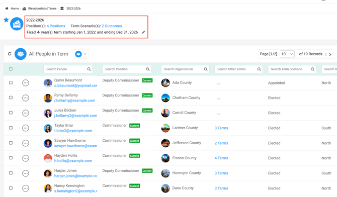337x197 pixels.
Task: Open the Home breadcrumb link
Action: 15,9
